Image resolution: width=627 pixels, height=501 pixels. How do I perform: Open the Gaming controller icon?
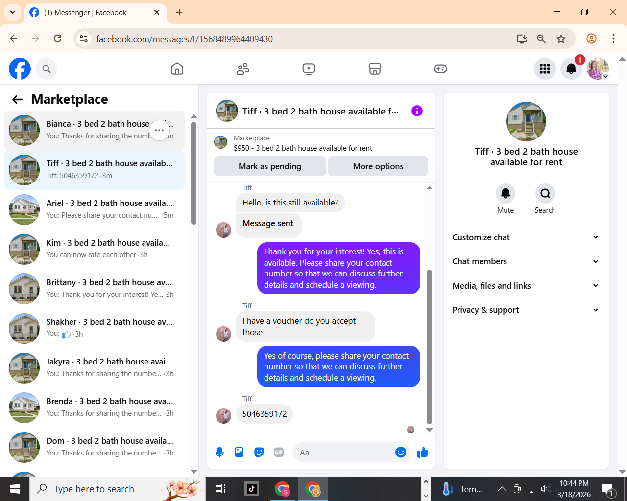(440, 69)
